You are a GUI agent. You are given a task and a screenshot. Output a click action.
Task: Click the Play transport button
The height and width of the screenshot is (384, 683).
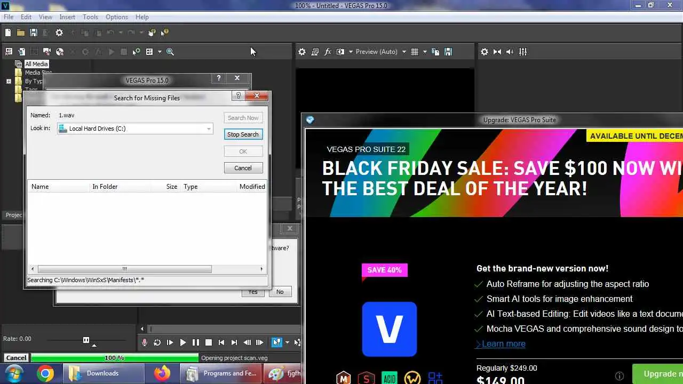[182, 342]
